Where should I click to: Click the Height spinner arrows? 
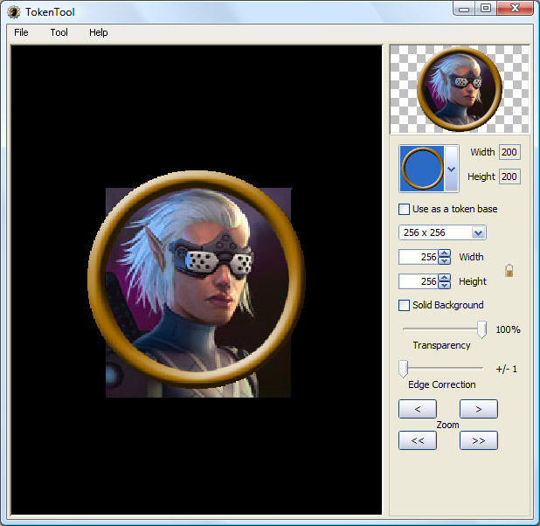tap(445, 281)
